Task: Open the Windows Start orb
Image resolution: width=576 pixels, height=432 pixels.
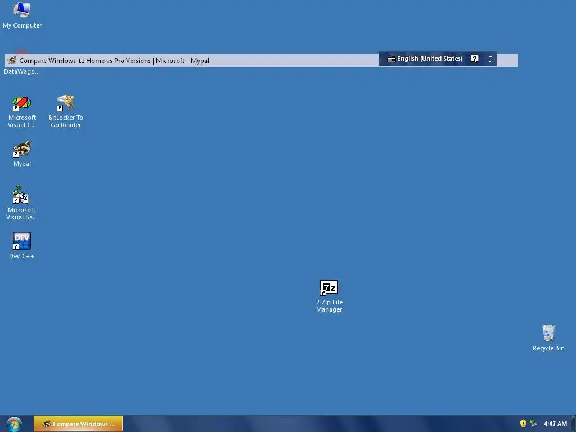Action: 14,424
